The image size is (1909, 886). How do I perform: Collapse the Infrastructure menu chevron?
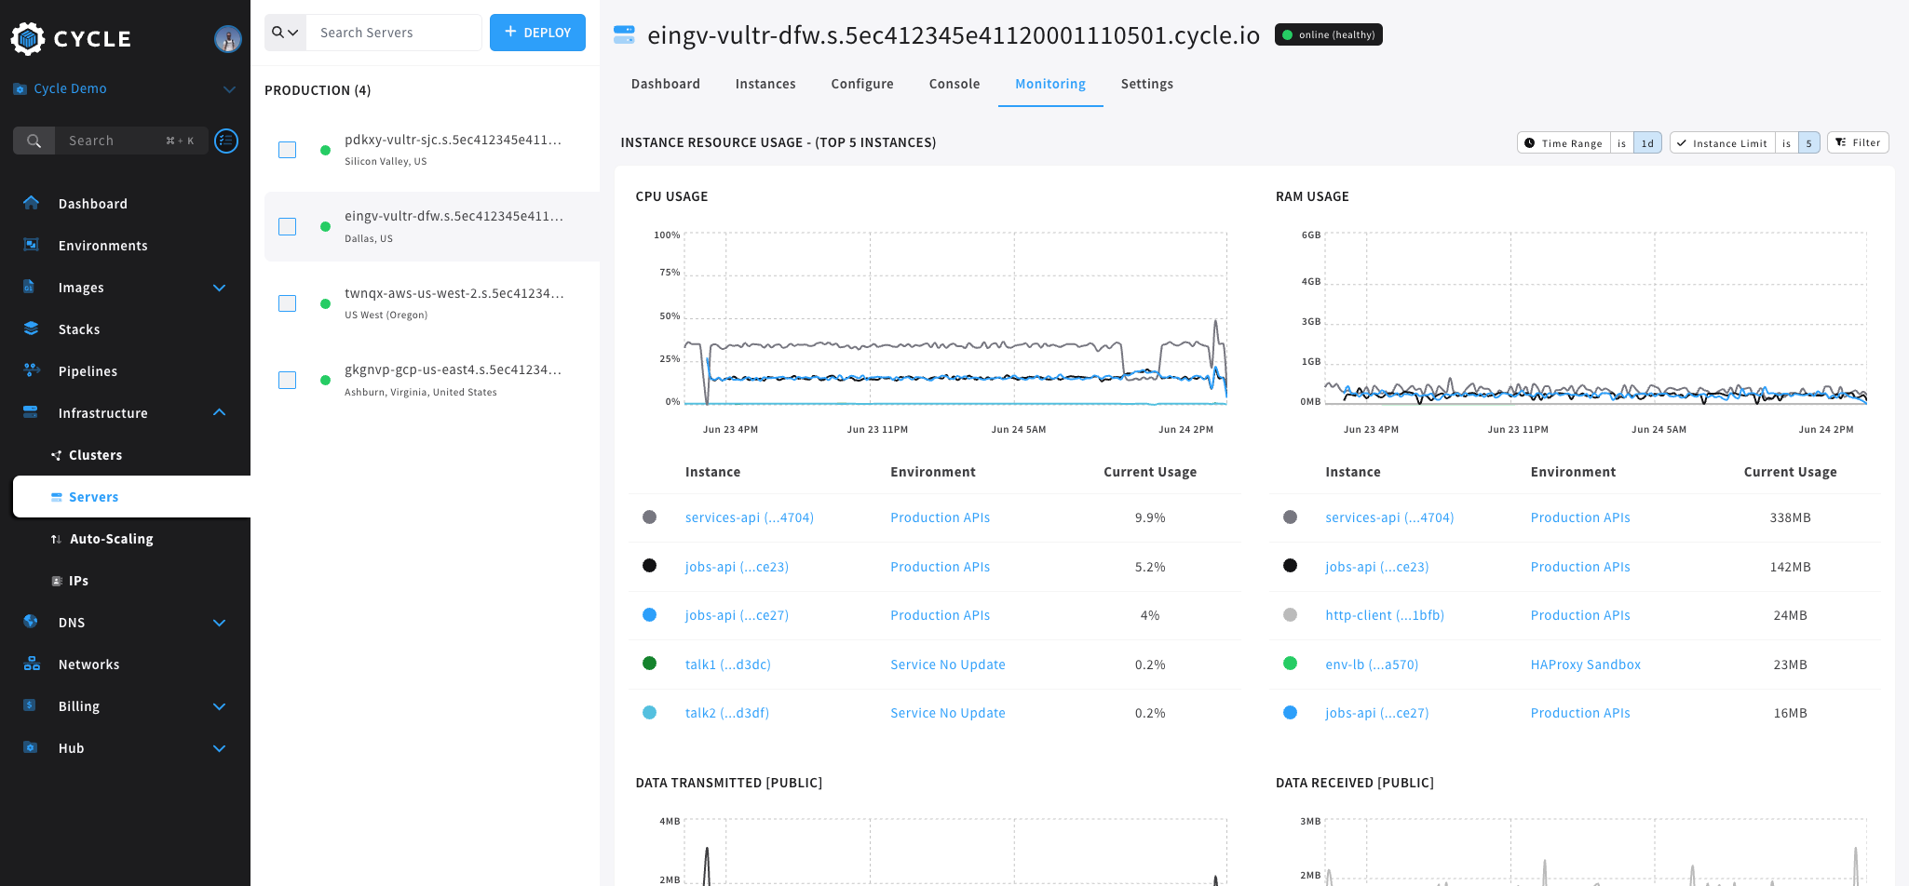click(220, 412)
